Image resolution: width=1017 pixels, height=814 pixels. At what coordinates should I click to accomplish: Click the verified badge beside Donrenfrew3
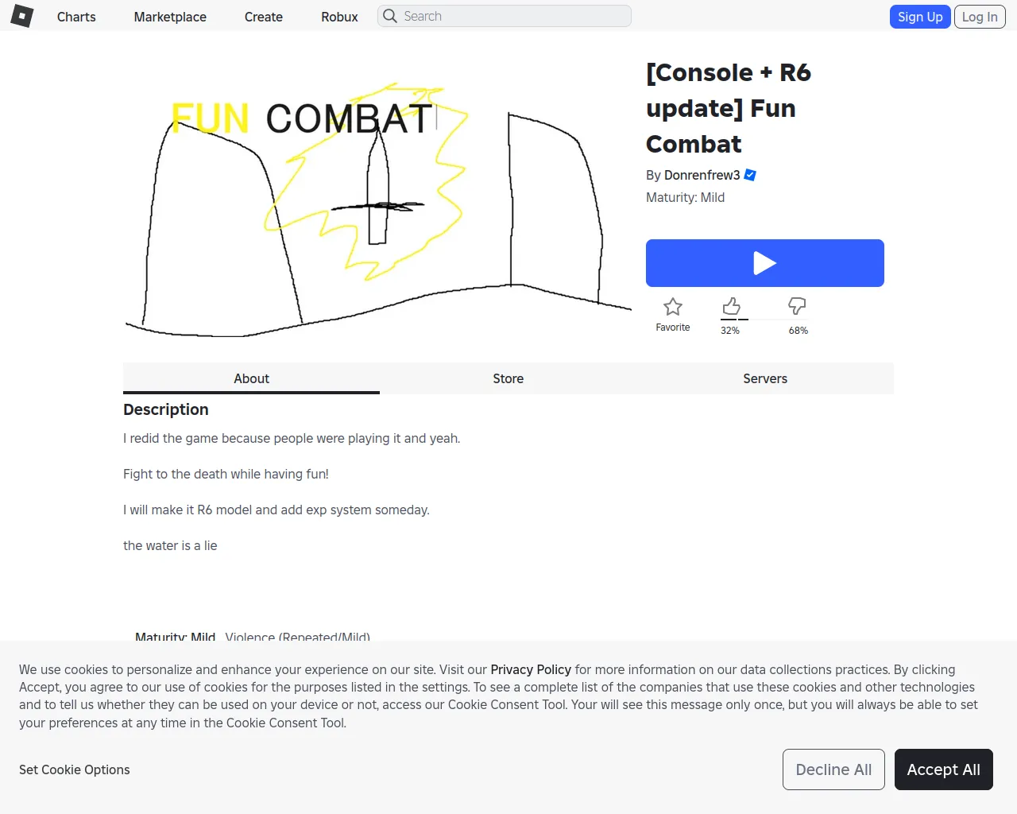[750, 175]
